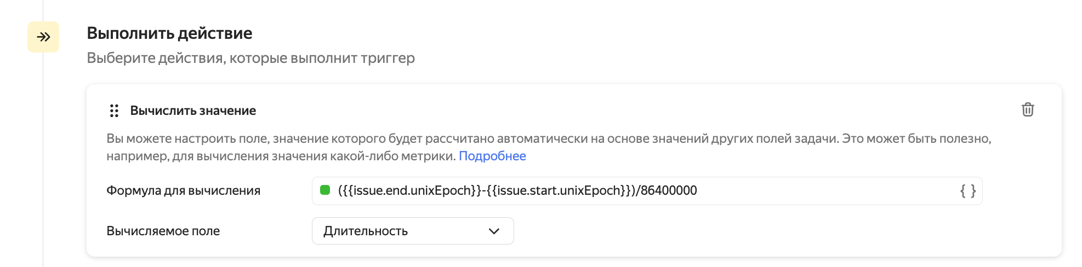1082x267 pixels.
Task: Click empty space inside the formula field
Action: click(x=822, y=191)
